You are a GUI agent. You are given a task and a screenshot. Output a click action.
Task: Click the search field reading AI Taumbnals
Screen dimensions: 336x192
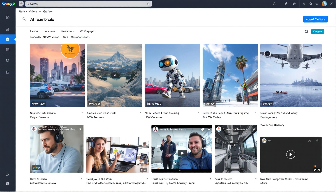coord(42,19)
